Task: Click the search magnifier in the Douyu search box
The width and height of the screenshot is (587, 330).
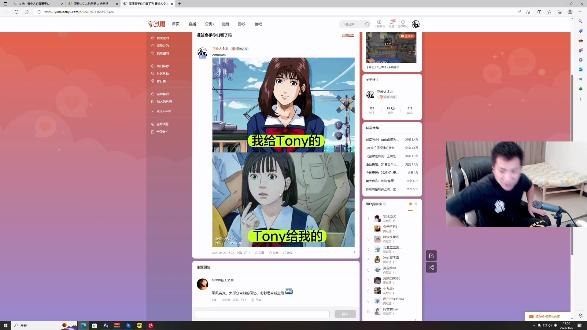Action: coord(367,24)
